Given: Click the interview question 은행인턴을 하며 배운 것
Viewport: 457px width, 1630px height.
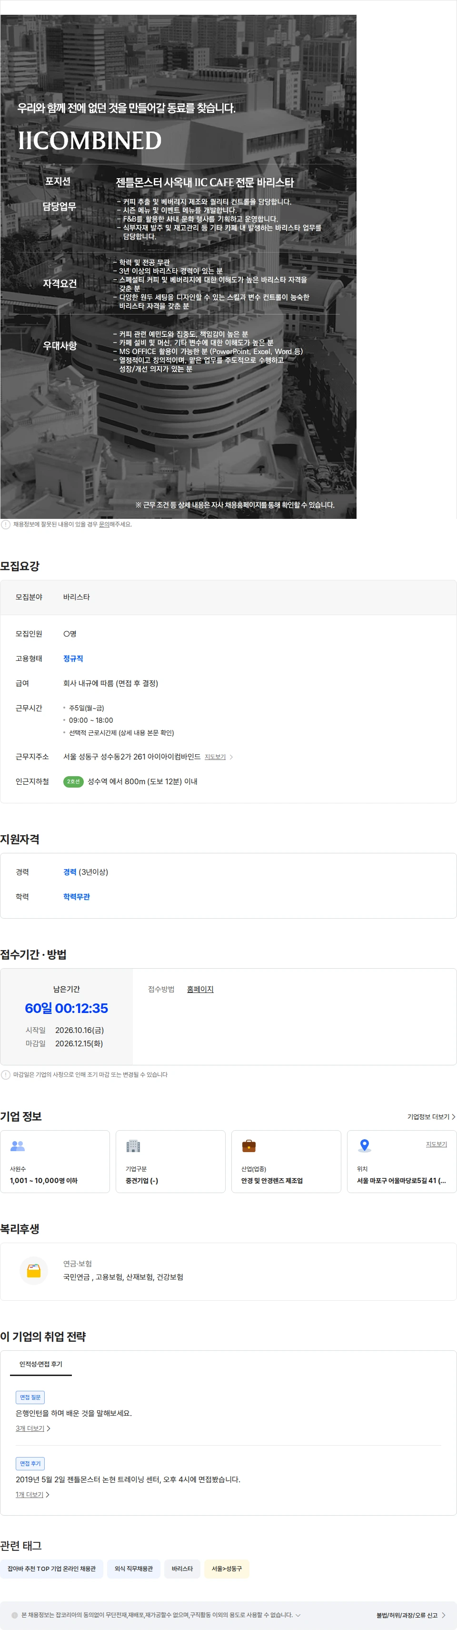Looking at the screenshot, I should coord(74,1413).
